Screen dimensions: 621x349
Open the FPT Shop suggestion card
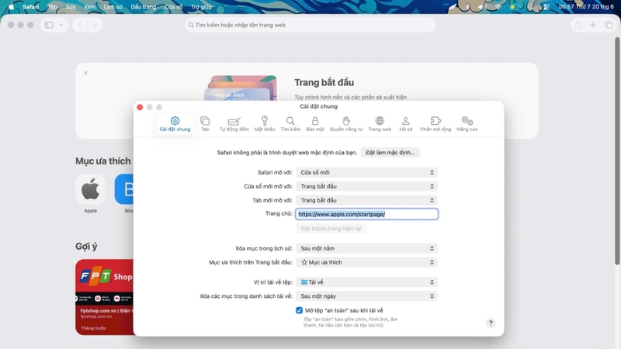(x=105, y=297)
